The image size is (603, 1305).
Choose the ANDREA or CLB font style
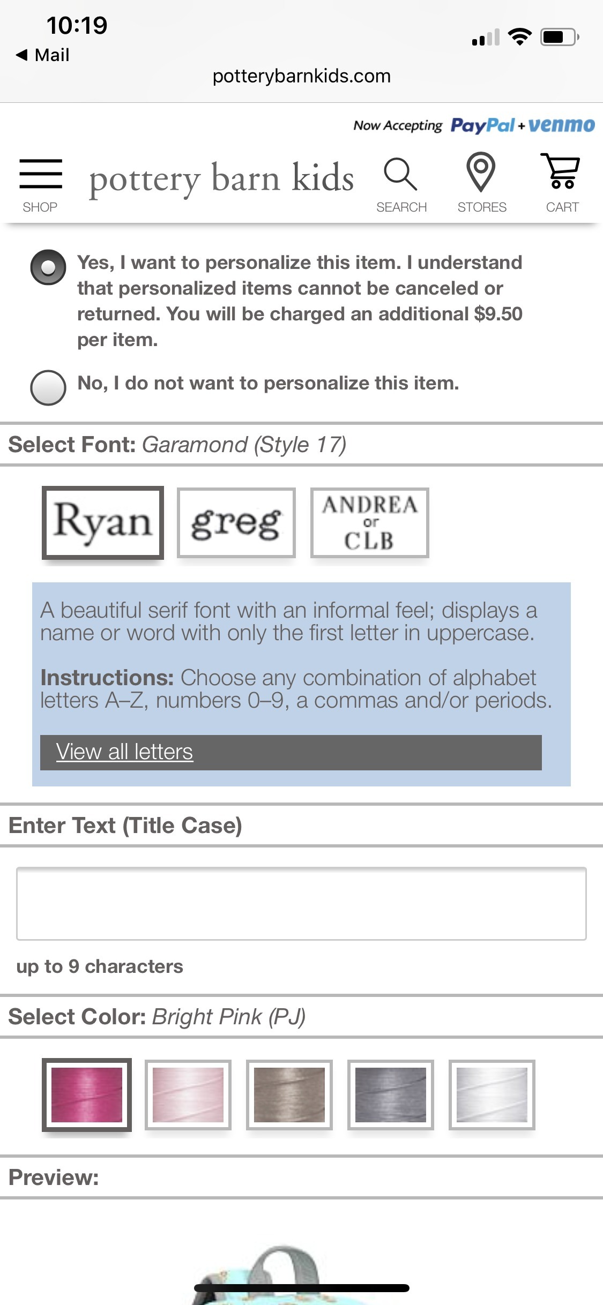370,523
